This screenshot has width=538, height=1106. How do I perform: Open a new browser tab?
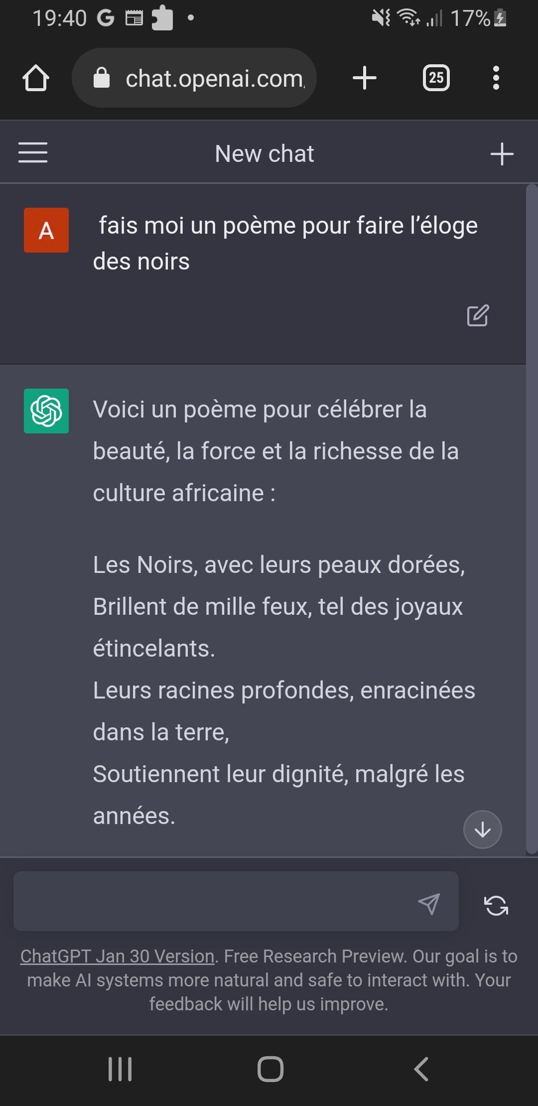[364, 78]
